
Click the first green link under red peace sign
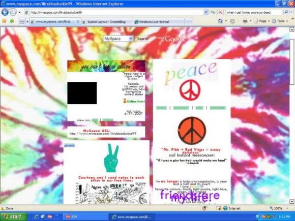(x=161, y=108)
